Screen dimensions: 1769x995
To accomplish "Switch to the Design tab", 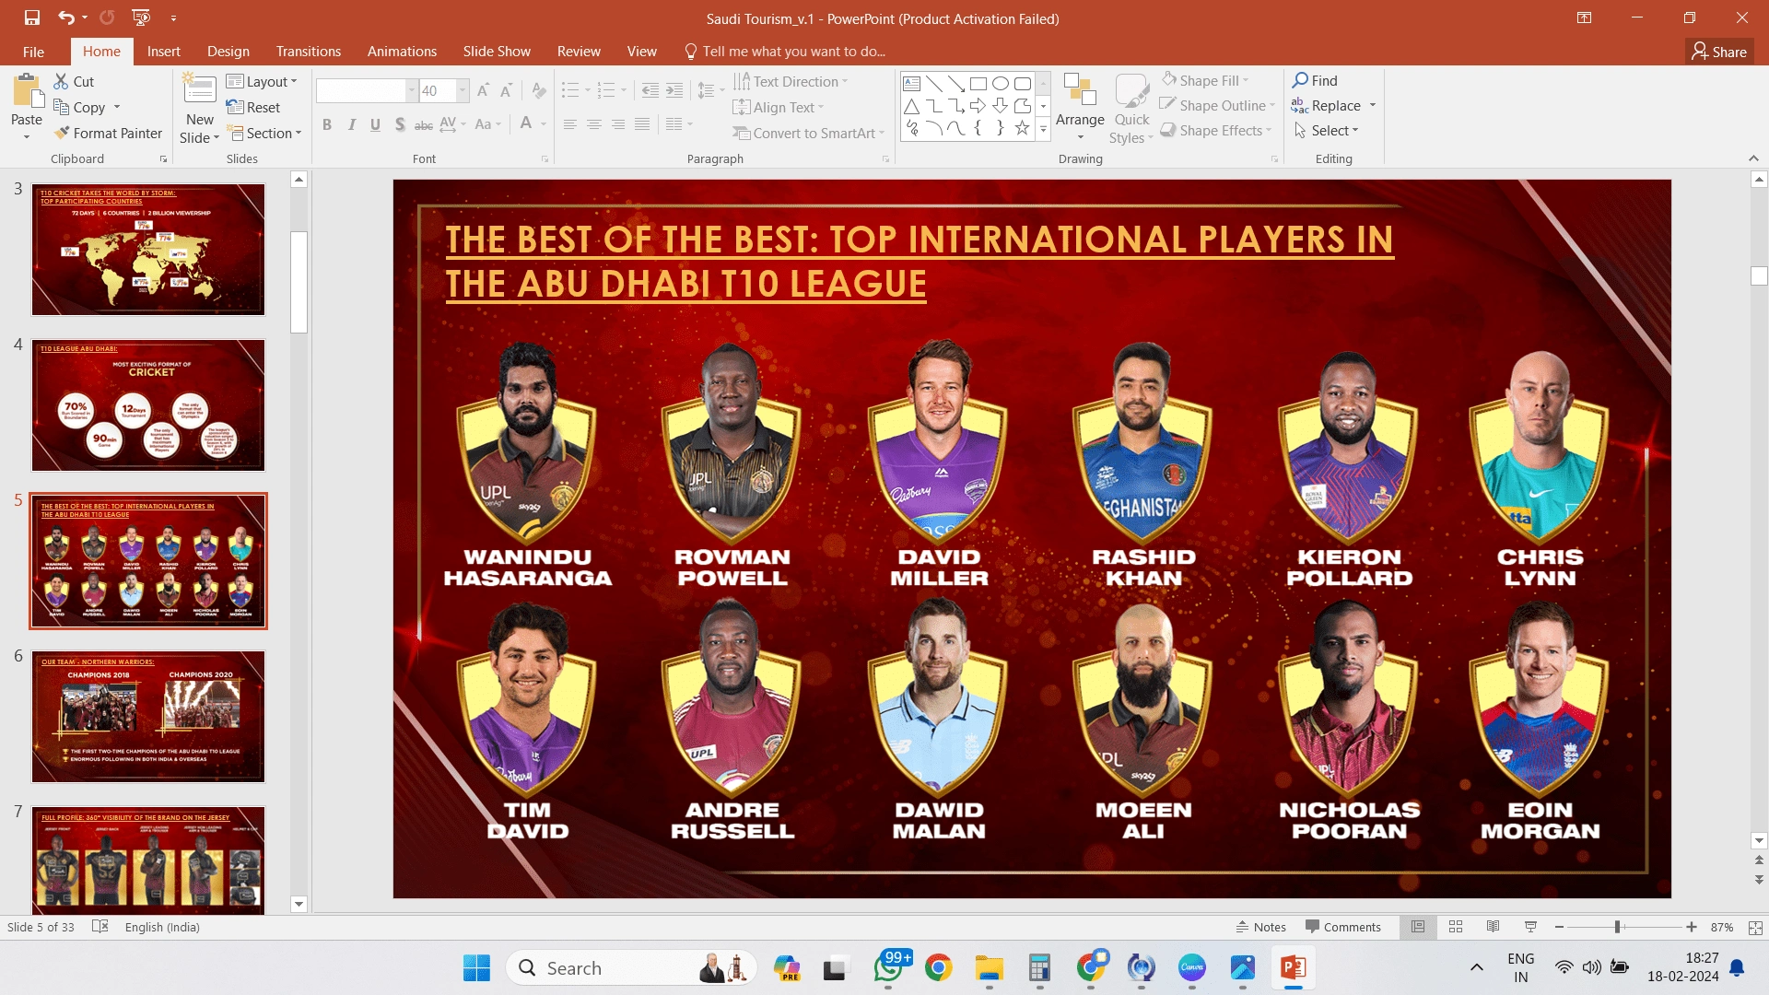I will pos(228,52).
